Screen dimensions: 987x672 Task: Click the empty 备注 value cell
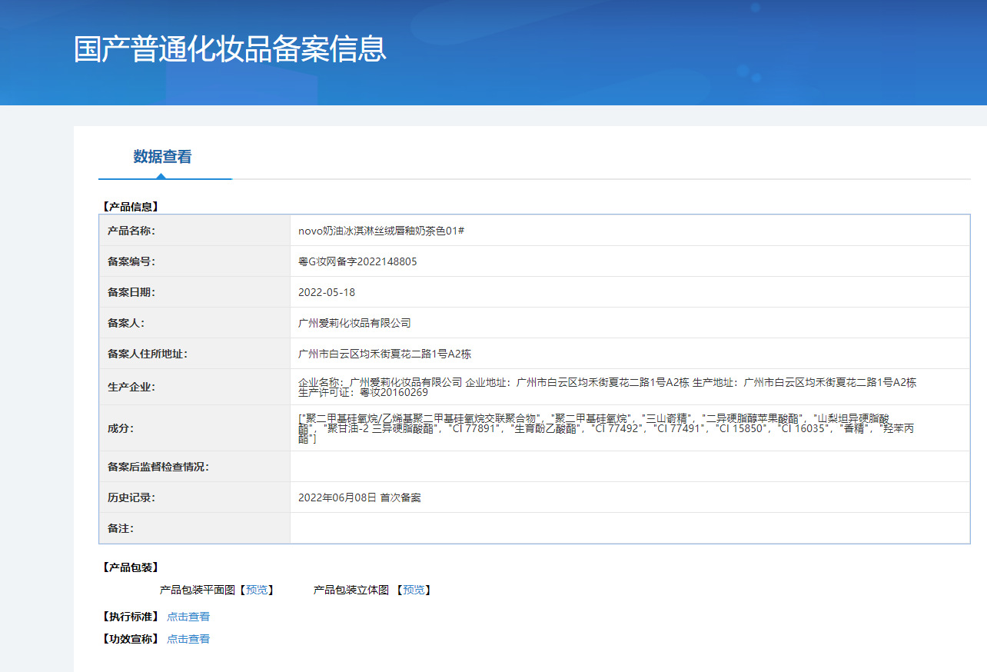pyautogui.click(x=630, y=528)
